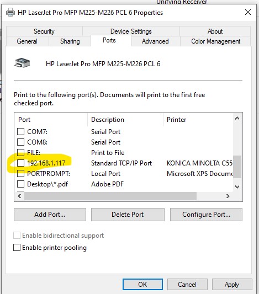Enable printer pooling checkbox
This screenshot has height=294, width=259.
click(x=17, y=247)
